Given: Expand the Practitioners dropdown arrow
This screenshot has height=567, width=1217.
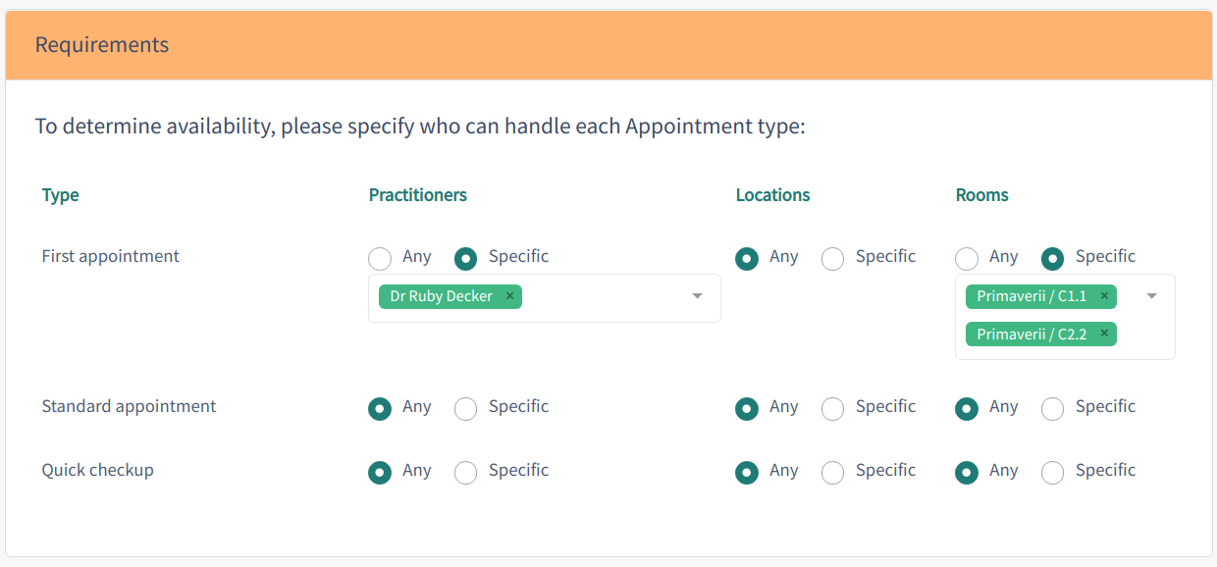Looking at the screenshot, I should [697, 296].
